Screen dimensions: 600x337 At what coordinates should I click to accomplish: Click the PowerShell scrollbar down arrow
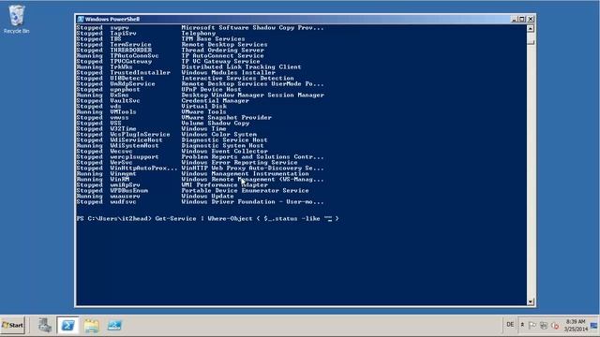(x=531, y=301)
